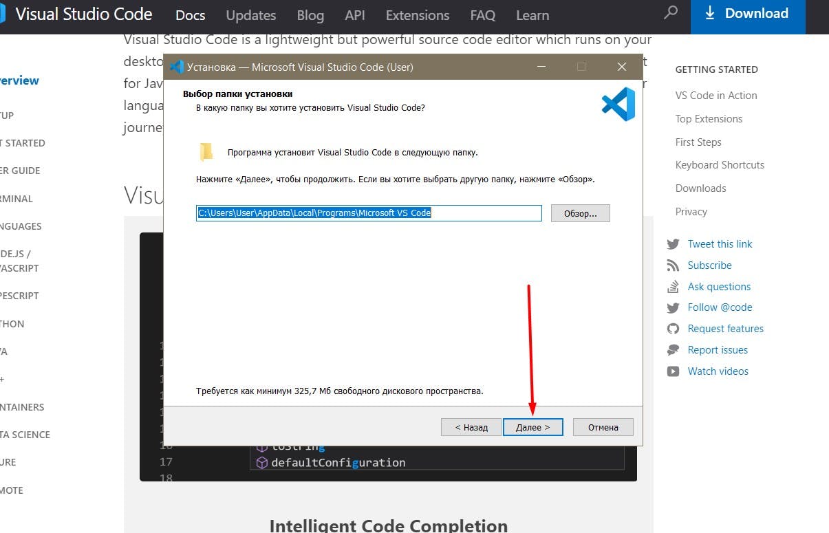Click the < Назад button in the installer
The image size is (829, 533).
tap(471, 427)
